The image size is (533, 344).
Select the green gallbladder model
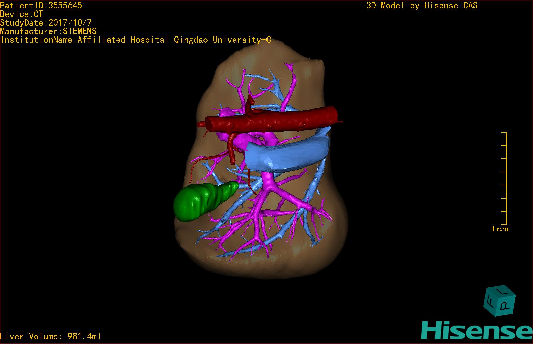[205, 201]
